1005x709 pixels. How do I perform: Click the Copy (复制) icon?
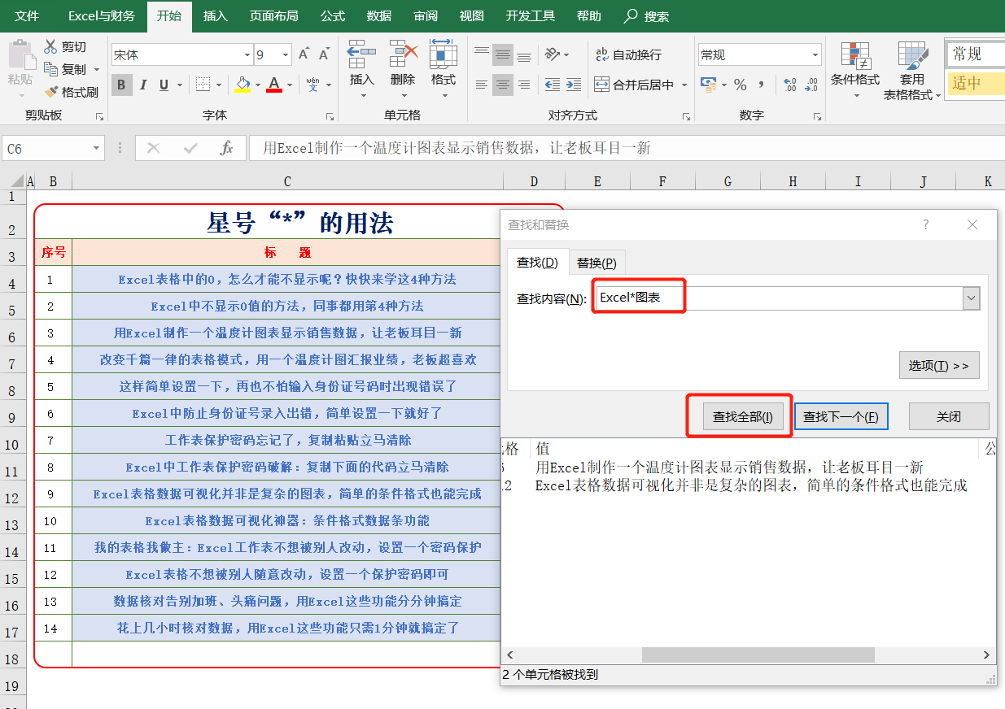coord(50,69)
